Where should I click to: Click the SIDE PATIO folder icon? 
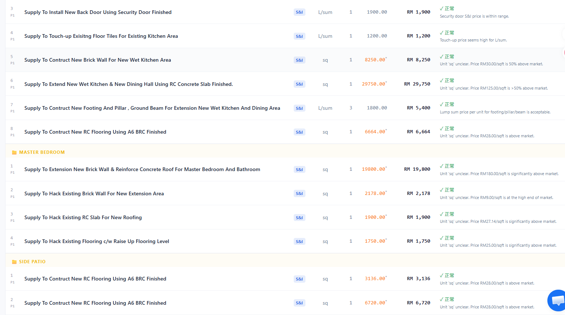(14, 262)
